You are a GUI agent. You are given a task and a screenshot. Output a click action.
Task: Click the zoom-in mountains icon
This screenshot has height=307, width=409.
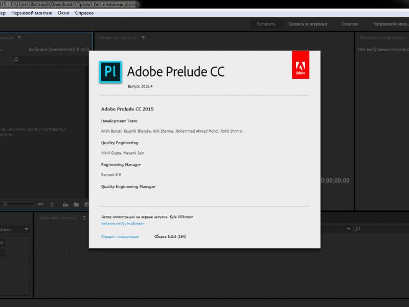tap(40, 204)
